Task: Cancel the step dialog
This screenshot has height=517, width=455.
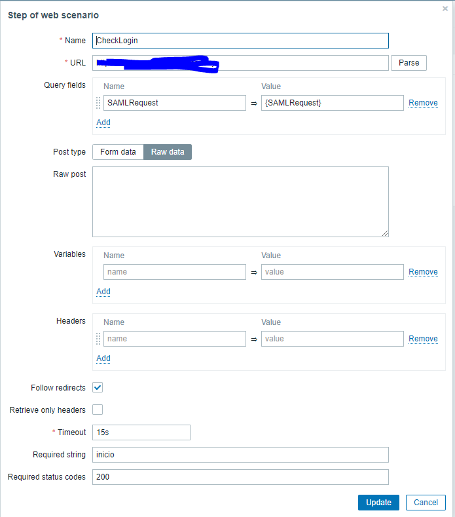Action: 426,503
